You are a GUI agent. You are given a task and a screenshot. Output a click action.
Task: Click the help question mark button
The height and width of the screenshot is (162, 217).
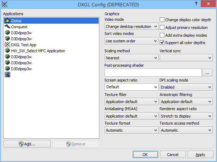click(x=196, y=4)
